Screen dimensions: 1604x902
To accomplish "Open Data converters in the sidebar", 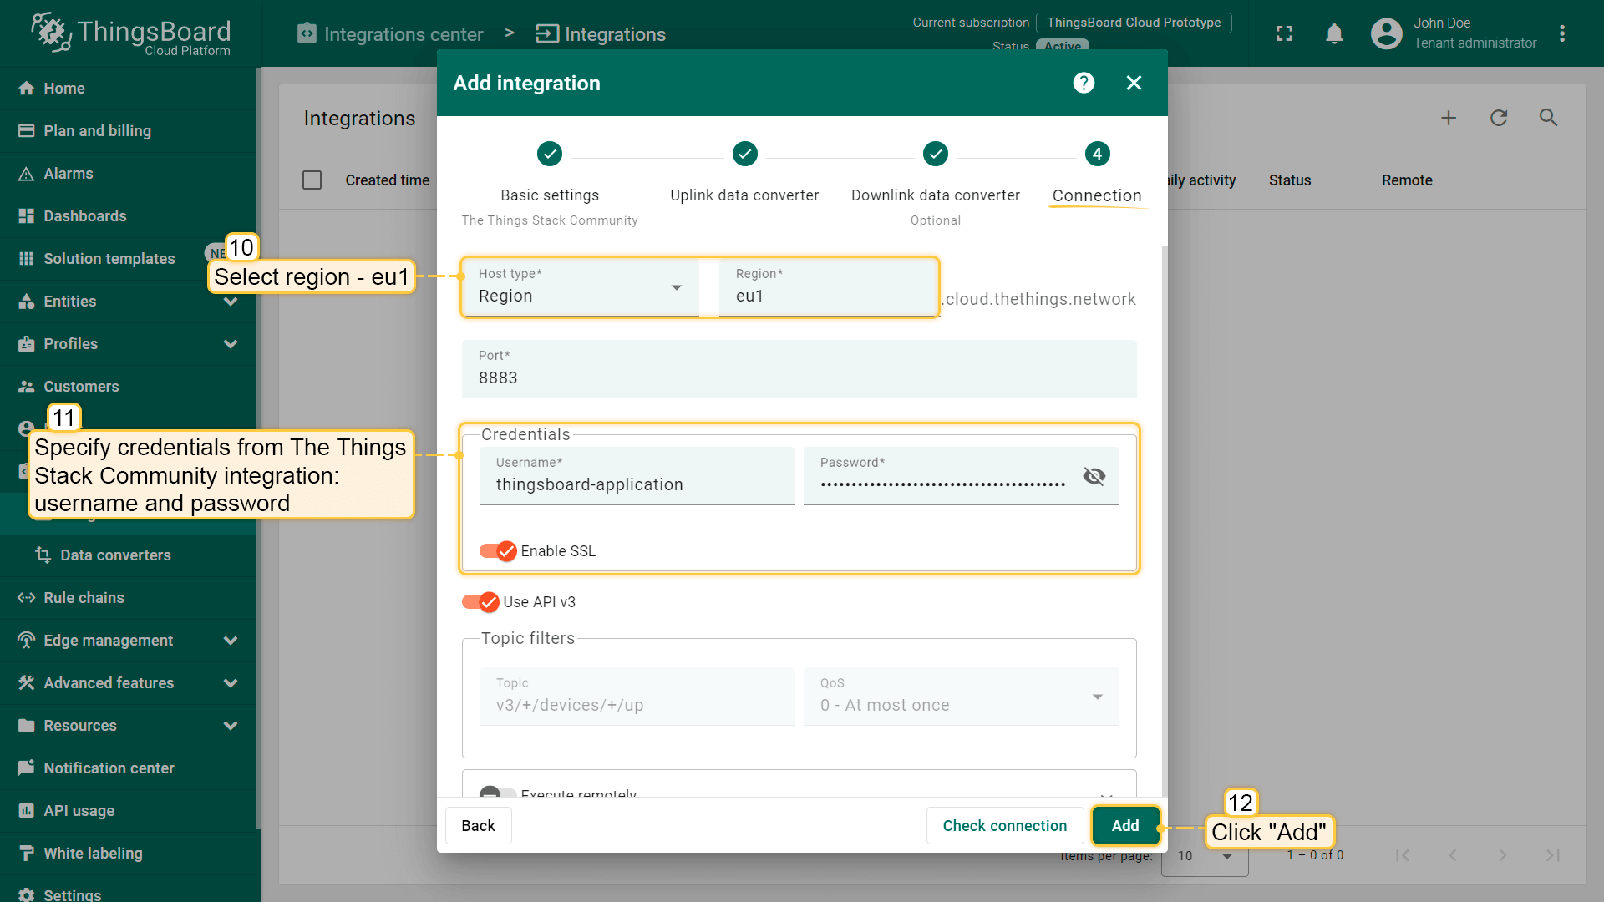I will pos(128,555).
